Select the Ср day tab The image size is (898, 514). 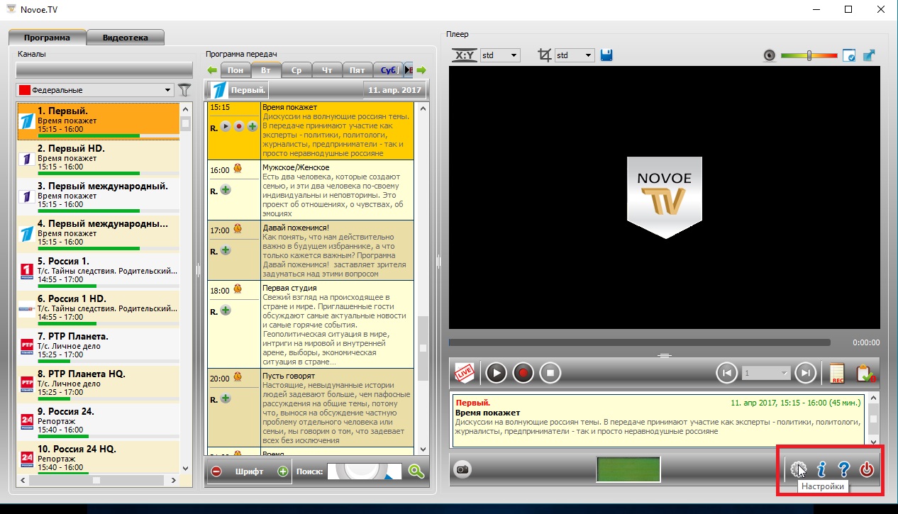click(x=296, y=70)
